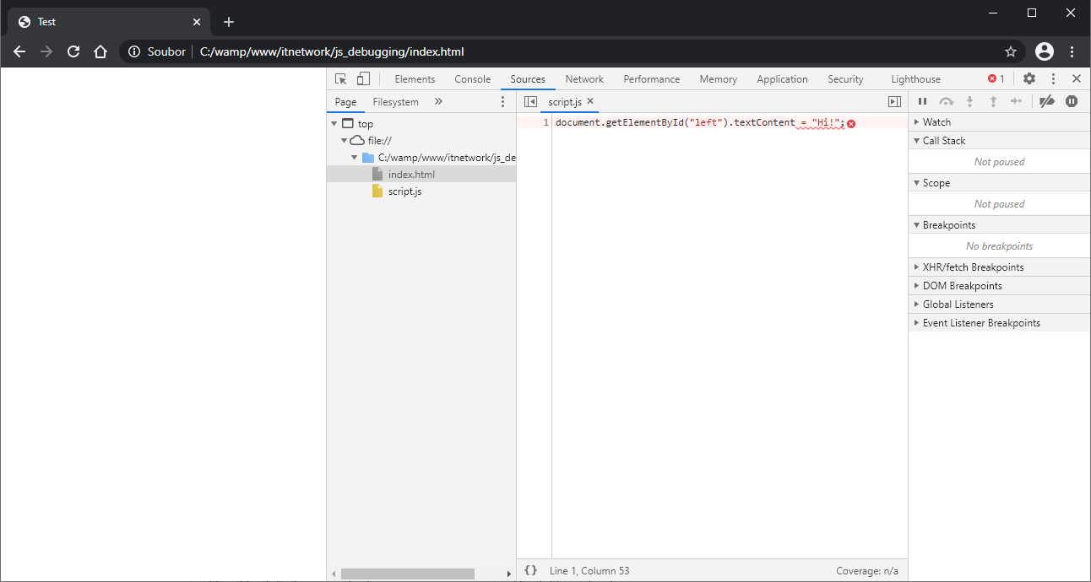Hide the navigator pane icon
Viewport: 1091px width, 582px height.
click(x=530, y=101)
